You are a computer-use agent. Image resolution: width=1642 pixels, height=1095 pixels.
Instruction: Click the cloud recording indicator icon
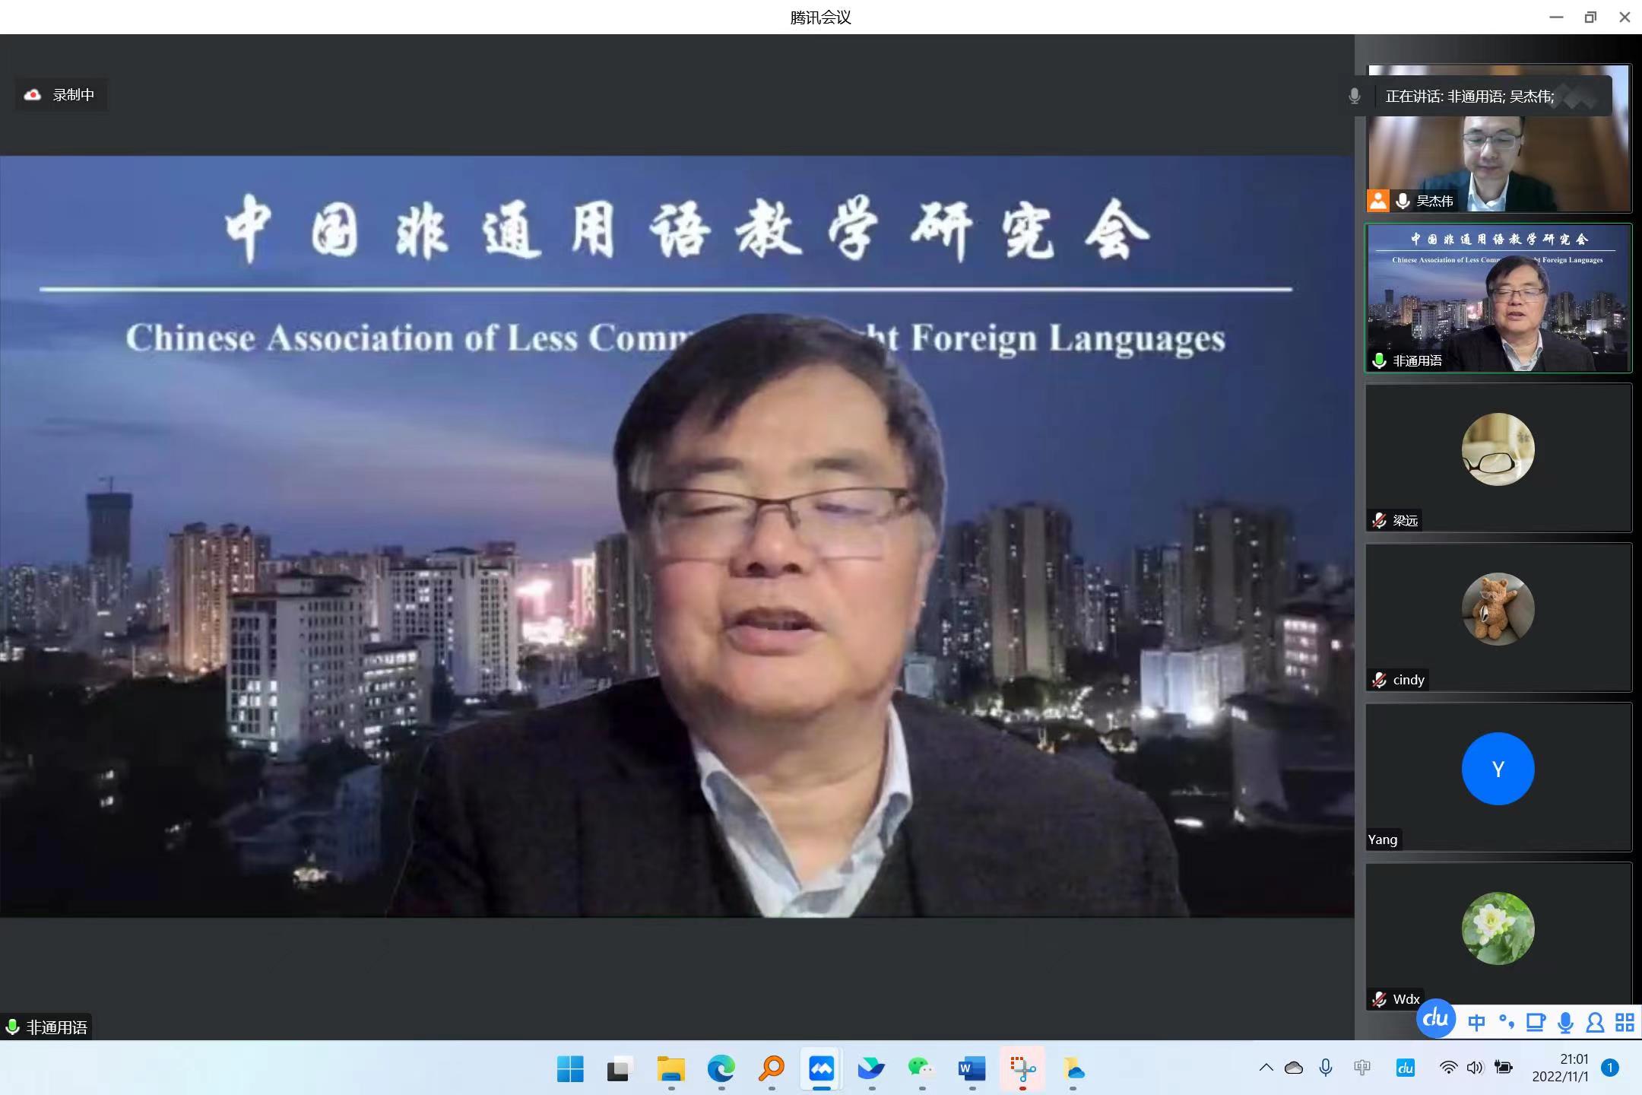(33, 95)
